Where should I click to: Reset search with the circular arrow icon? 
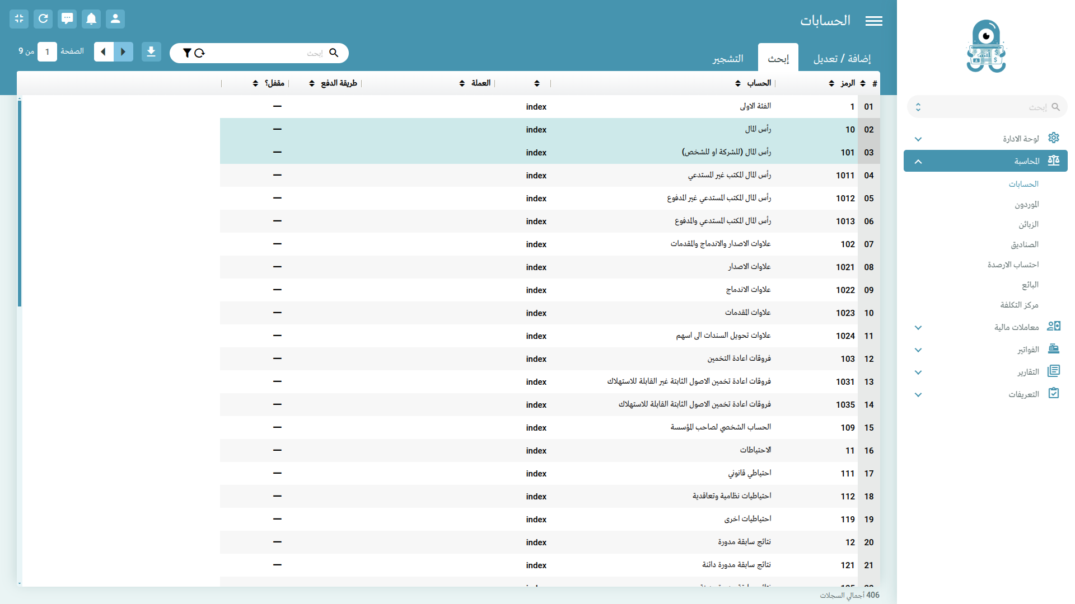coord(199,53)
